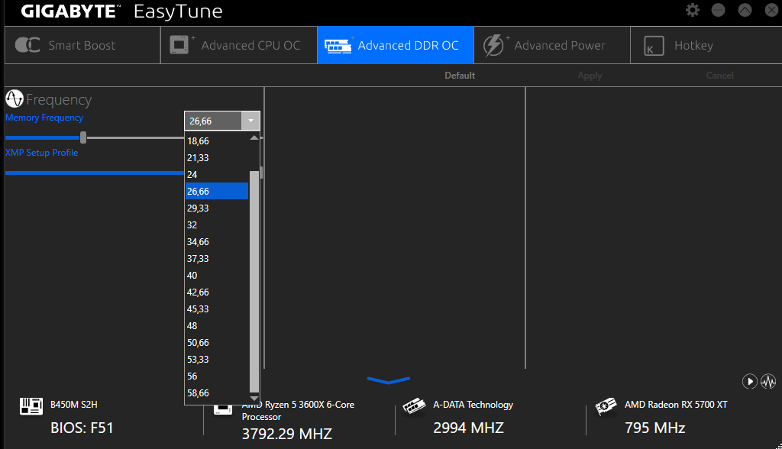Image resolution: width=782 pixels, height=449 pixels.
Task: Select the Advanced DDR OC tab
Action: (396, 45)
